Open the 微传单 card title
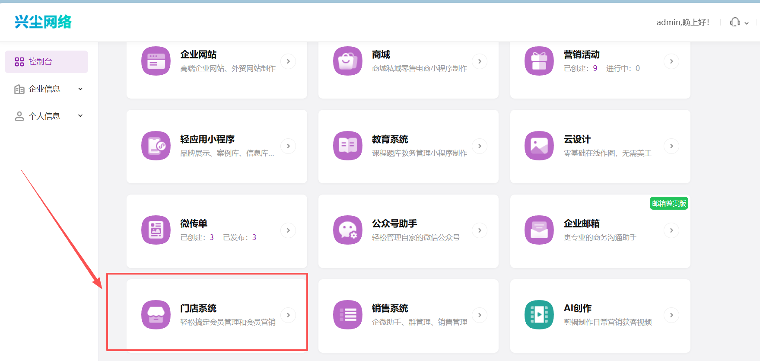 click(x=194, y=224)
